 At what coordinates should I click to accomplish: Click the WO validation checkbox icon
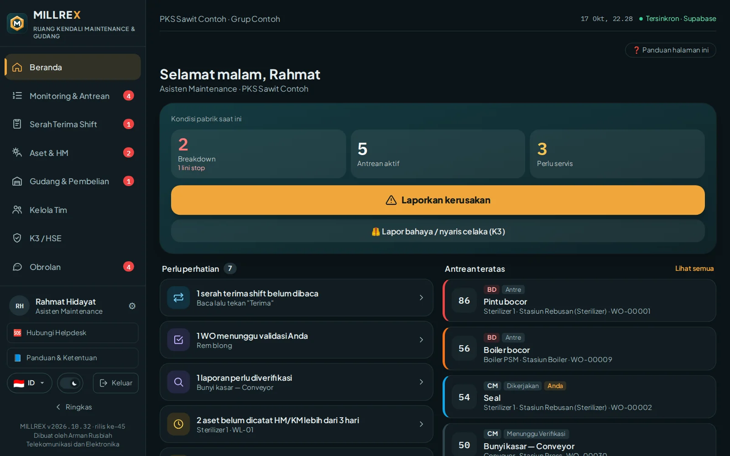(178, 340)
